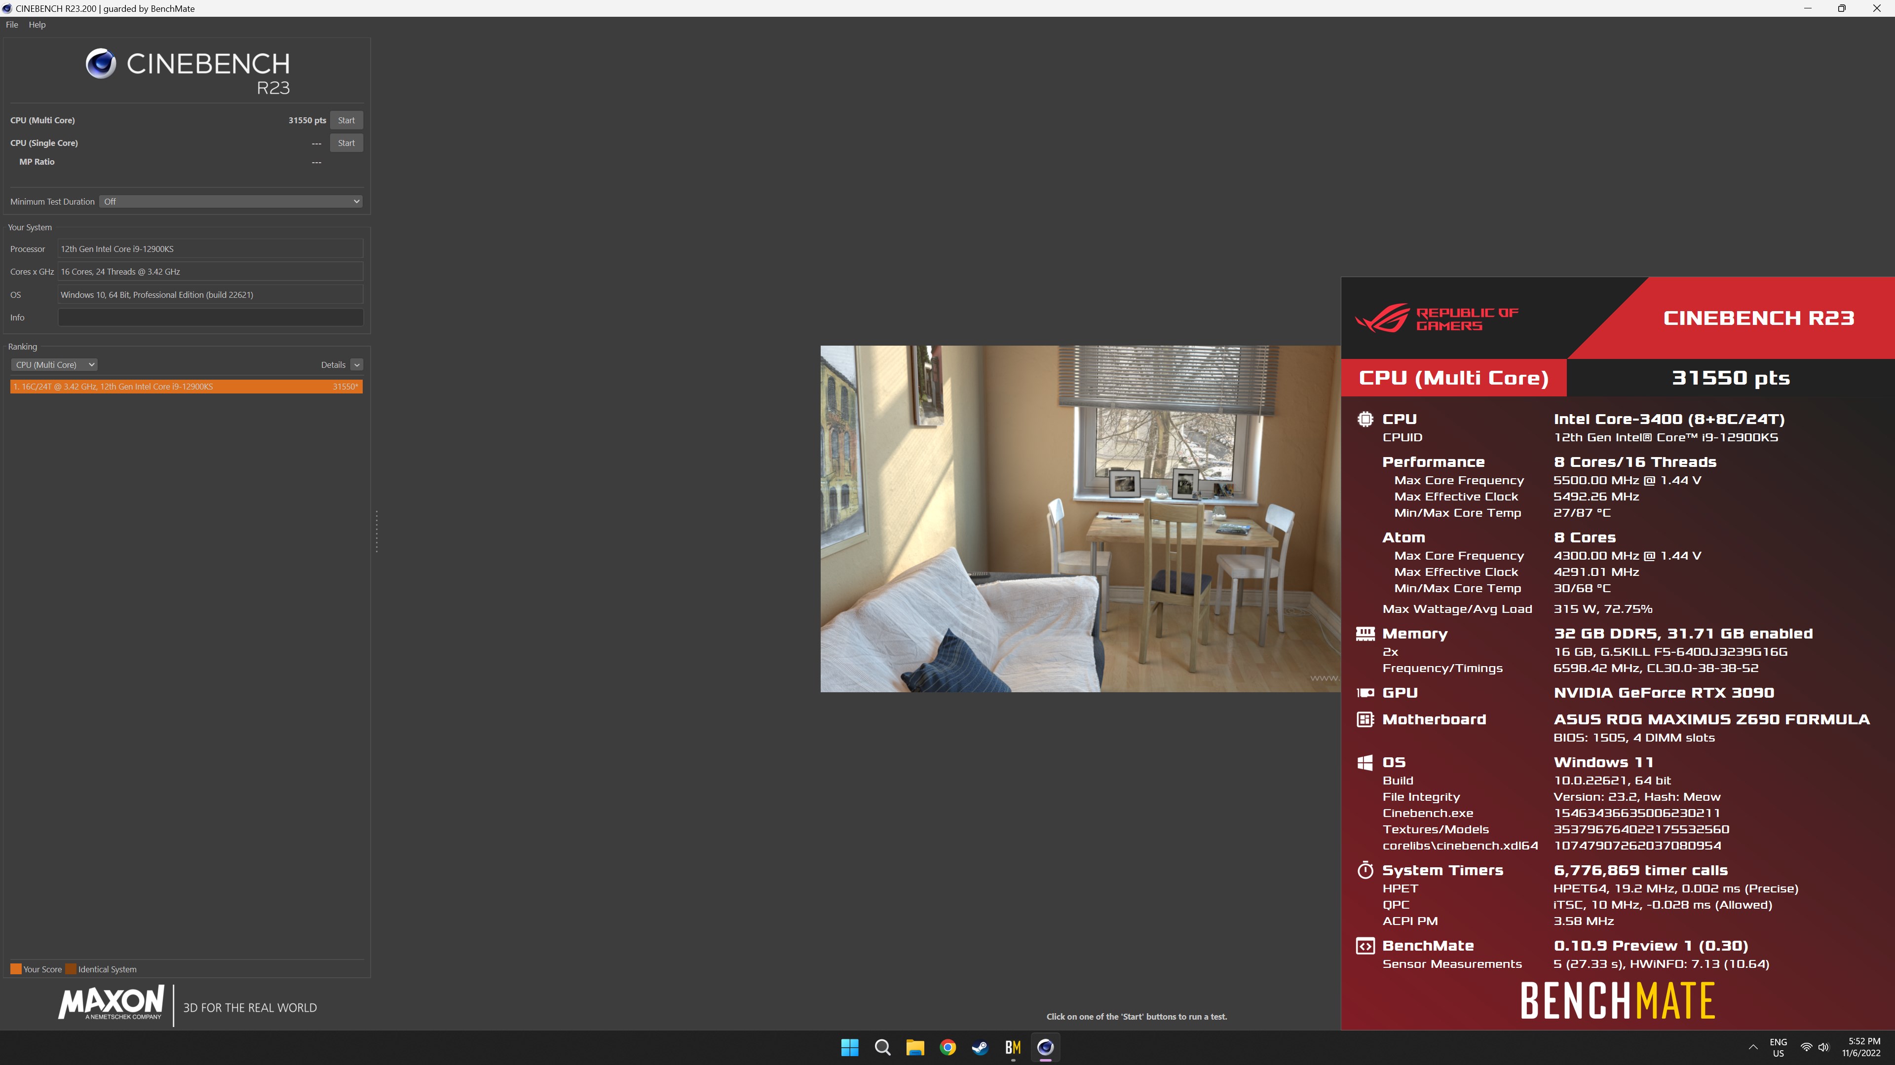Click the BenchMate code brackets icon

[1364, 946]
